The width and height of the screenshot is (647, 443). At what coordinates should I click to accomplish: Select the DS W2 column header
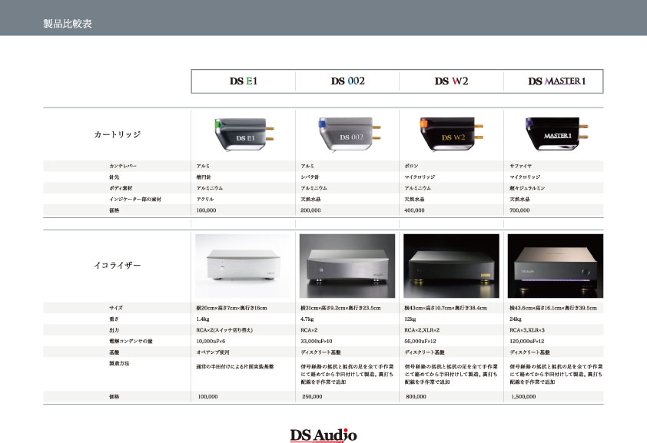click(451, 81)
